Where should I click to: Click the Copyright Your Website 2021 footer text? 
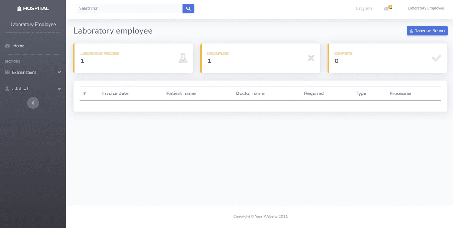260,217
